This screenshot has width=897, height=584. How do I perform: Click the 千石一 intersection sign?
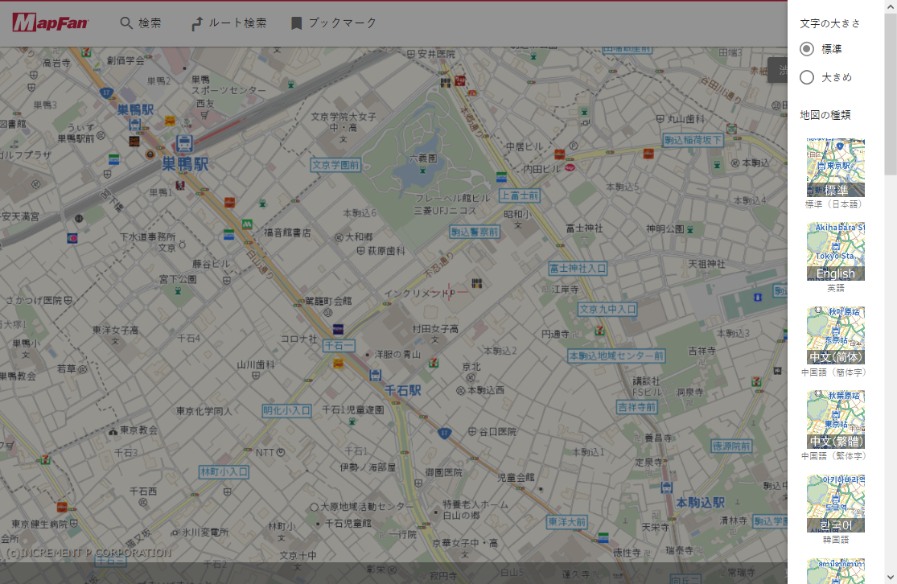point(339,346)
